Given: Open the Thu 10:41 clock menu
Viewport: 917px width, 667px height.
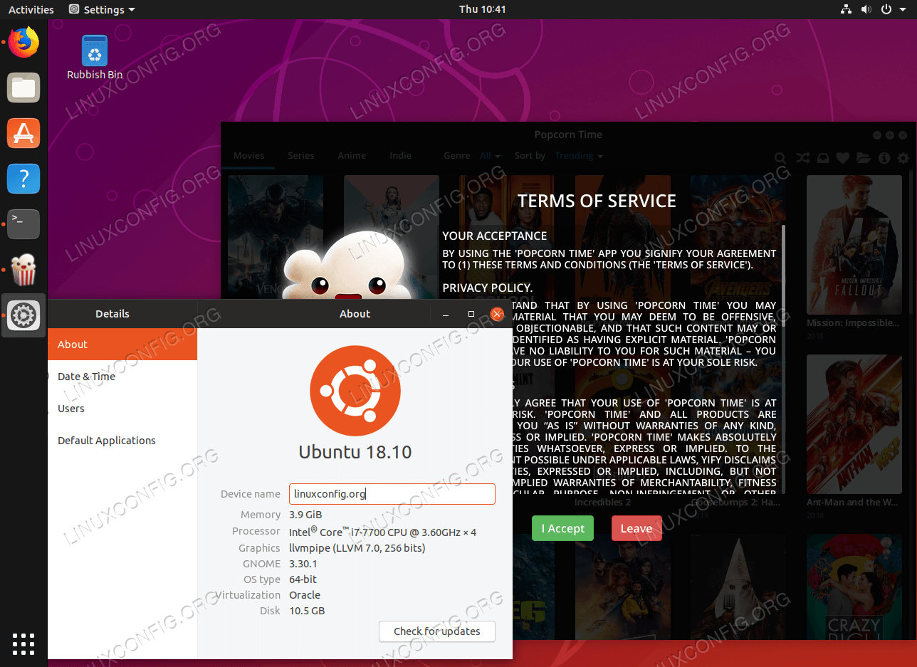Looking at the screenshot, I should tap(483, 9).
